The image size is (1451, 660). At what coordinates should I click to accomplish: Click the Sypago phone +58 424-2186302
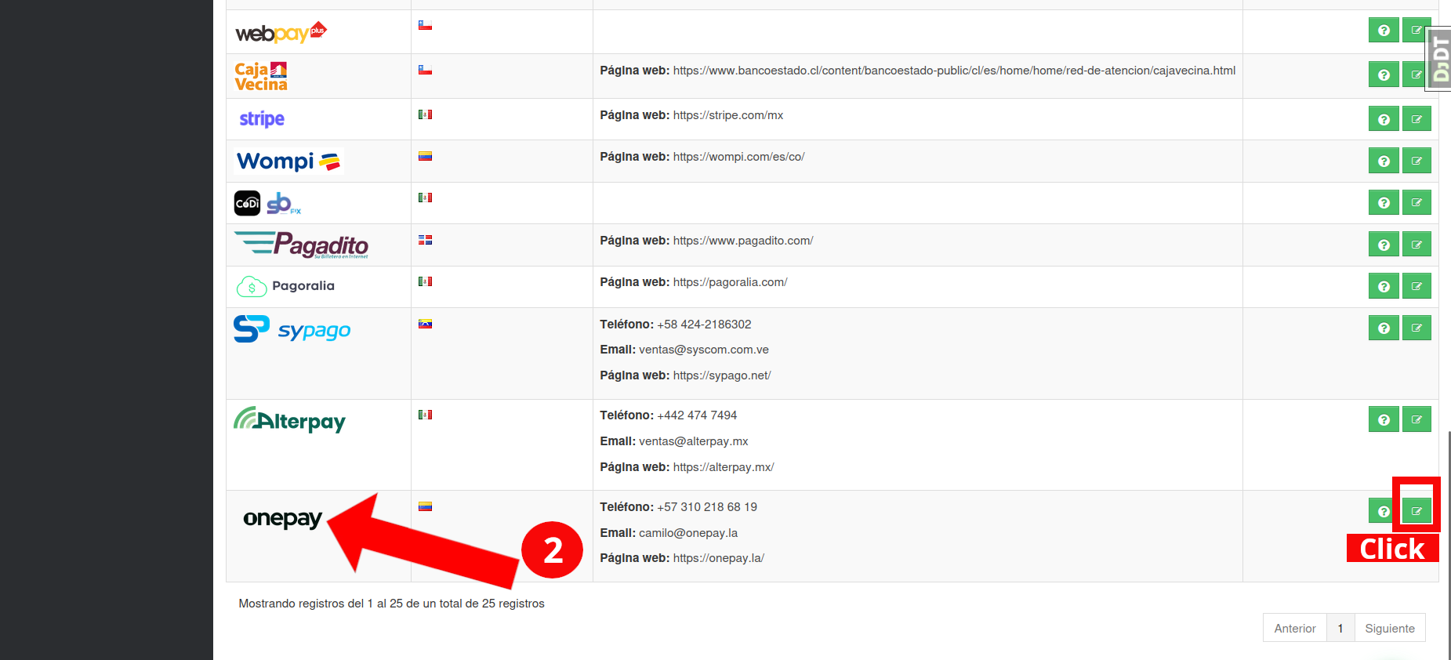click(x=704, y=325)
